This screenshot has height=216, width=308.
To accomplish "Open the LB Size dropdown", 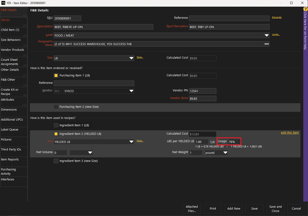I will tap(131, 58).
